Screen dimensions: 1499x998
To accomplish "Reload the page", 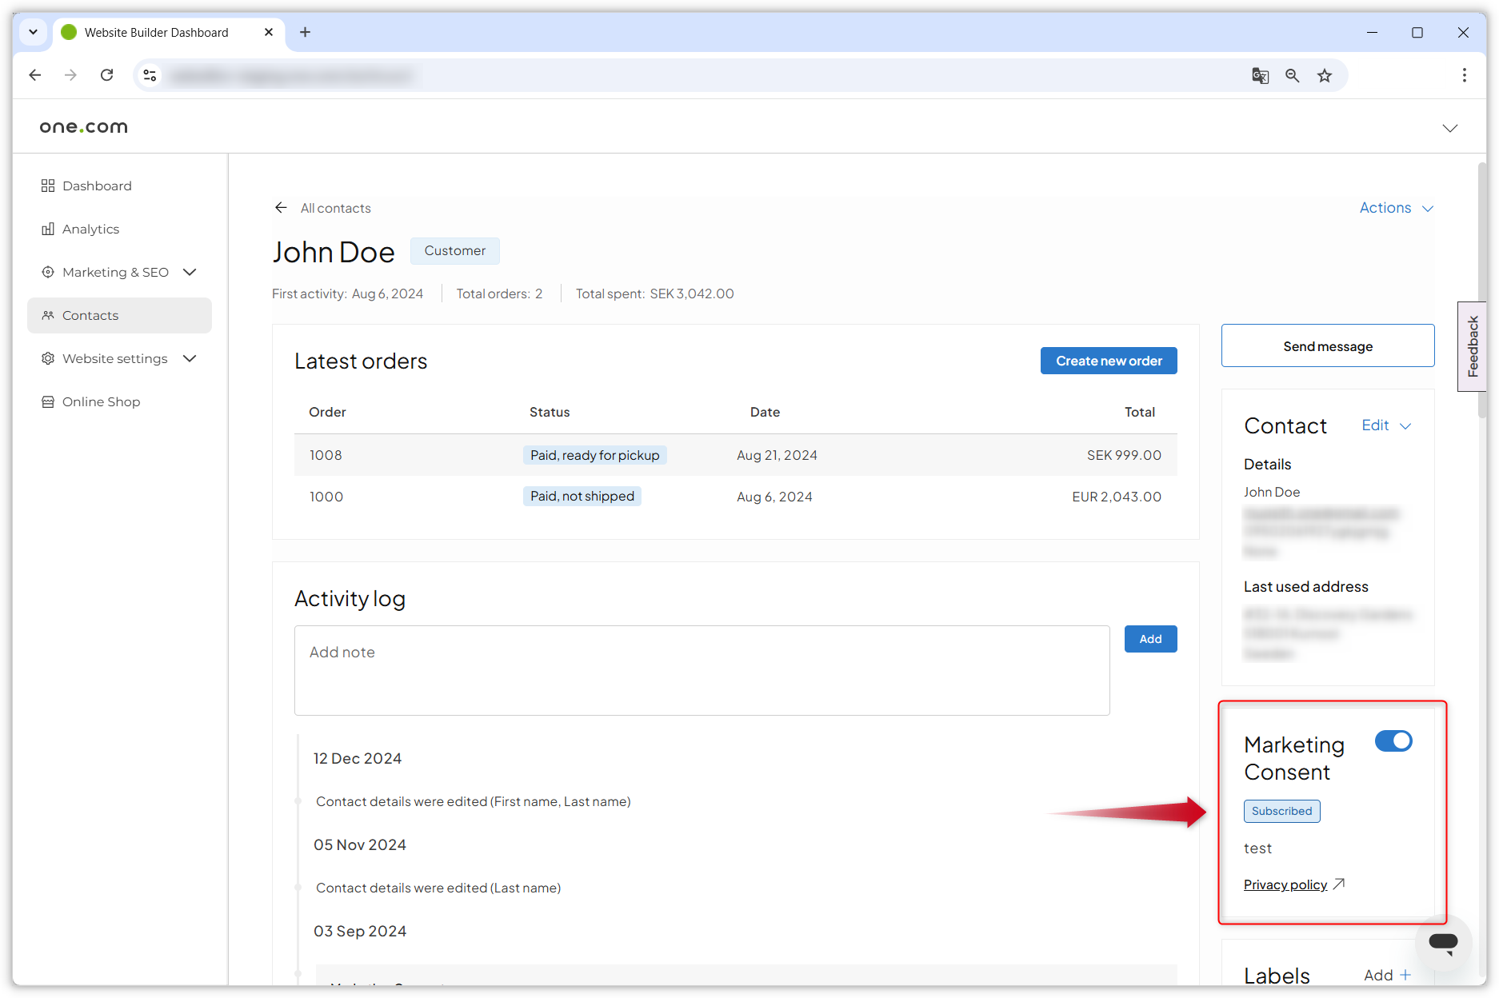I will (106, 75).
